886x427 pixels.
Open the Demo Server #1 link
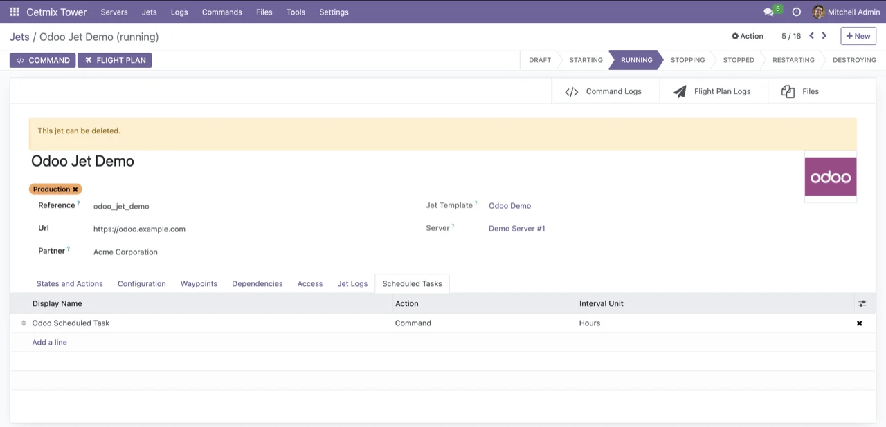[x=516, y=228]
